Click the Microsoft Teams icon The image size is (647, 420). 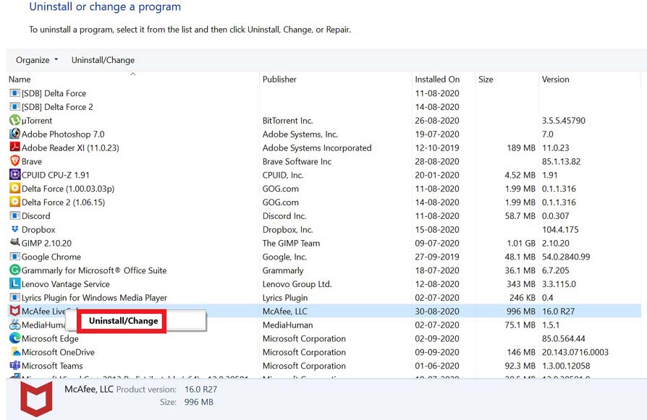click(x=15, y=365)
